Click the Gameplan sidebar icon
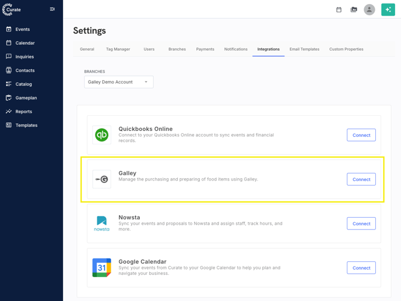The width and height of the screenshot is (401, 301). (x=9, y=98)
